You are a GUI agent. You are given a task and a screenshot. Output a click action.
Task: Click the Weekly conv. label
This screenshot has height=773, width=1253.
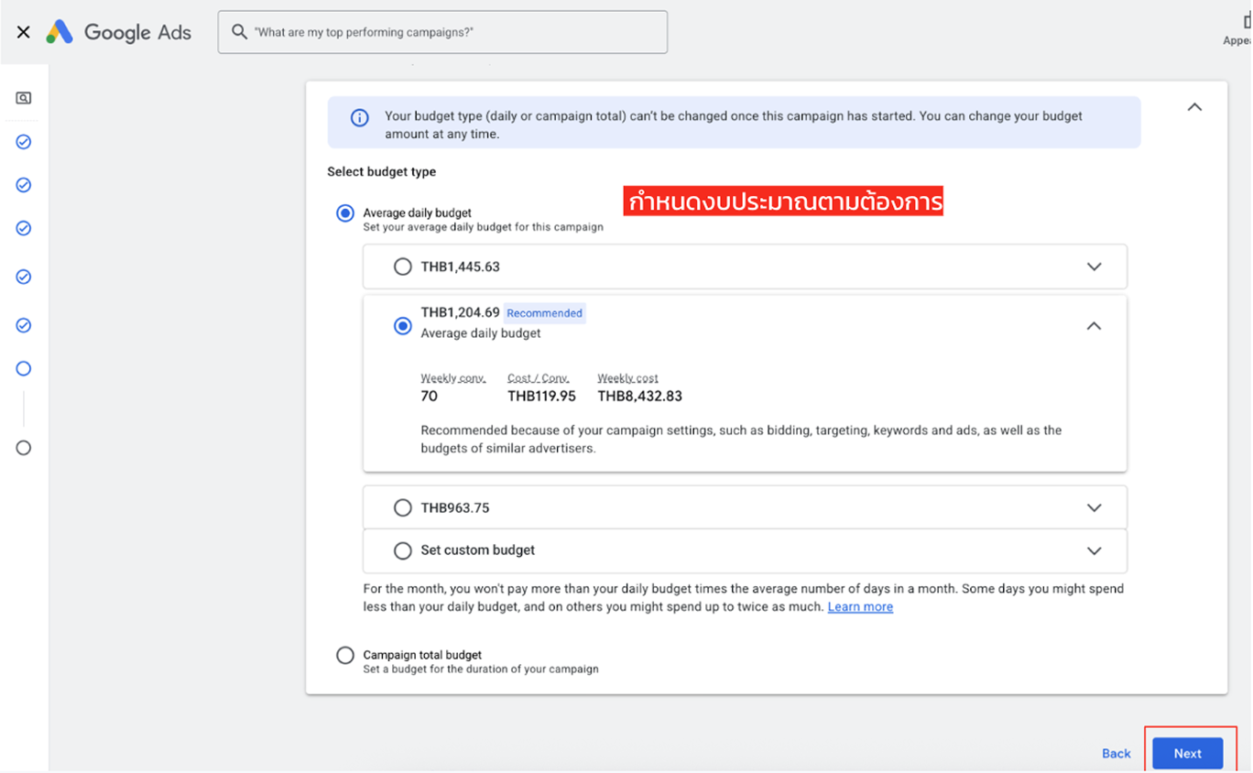click(x=452, y=378)
